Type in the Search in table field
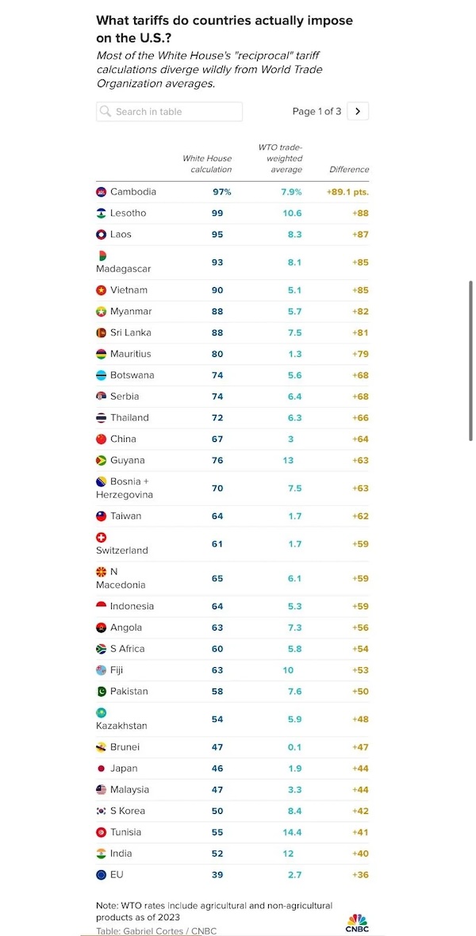Screen dimensions: 476x936 (176, 112)
